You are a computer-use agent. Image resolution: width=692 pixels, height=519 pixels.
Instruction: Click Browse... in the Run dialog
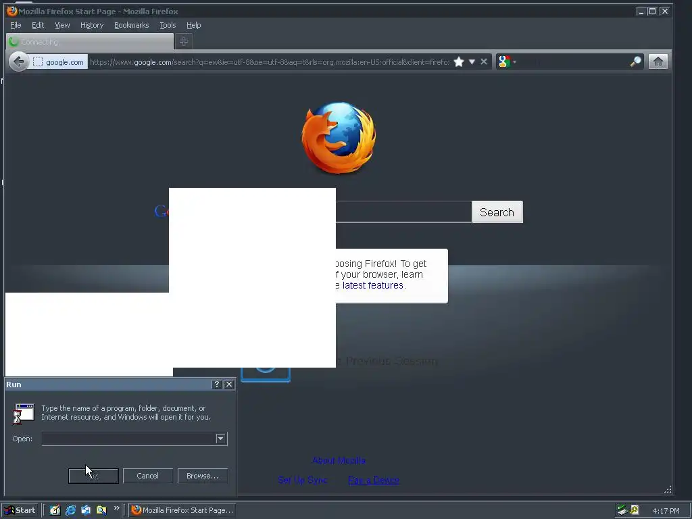(202, 476)
